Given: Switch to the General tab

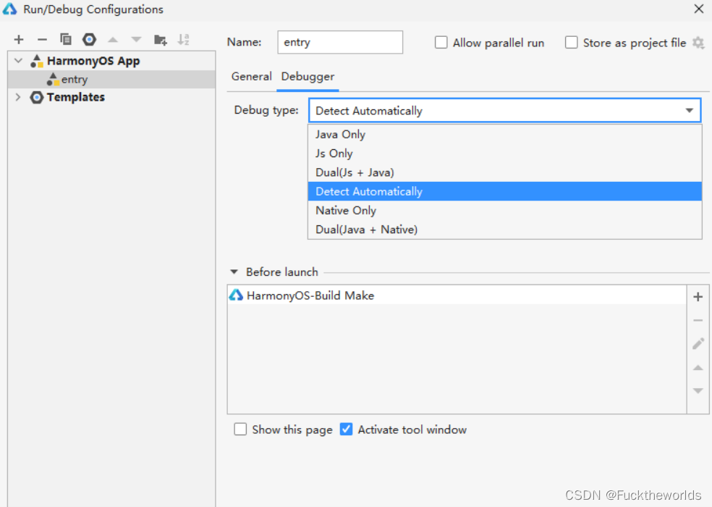Looking at the screenshot, I should point(252,76).
